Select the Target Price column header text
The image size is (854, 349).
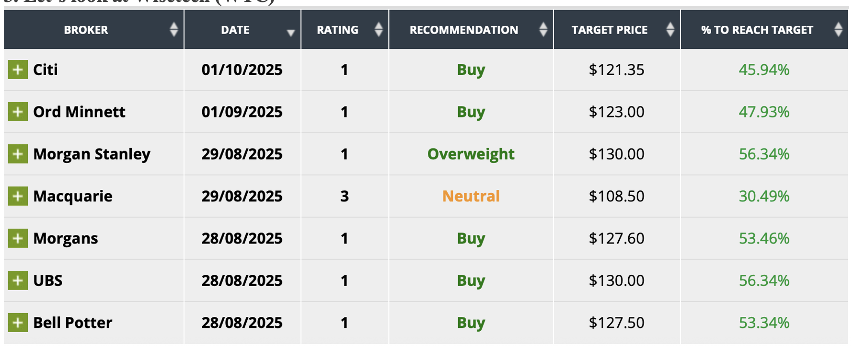tap(610, 30)
